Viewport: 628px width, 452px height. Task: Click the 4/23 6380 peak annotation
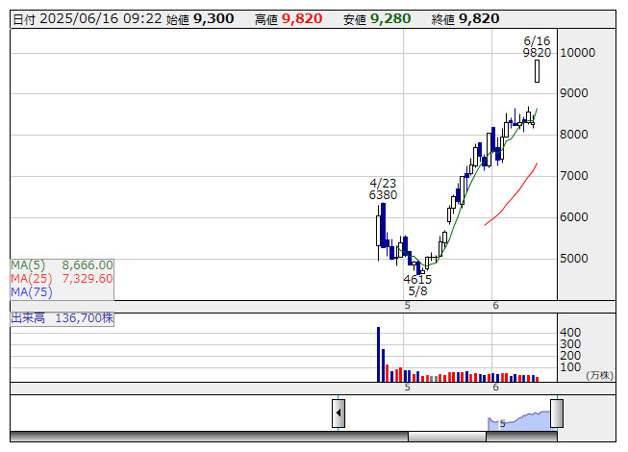pyautogui.click(x=383, y=188)
